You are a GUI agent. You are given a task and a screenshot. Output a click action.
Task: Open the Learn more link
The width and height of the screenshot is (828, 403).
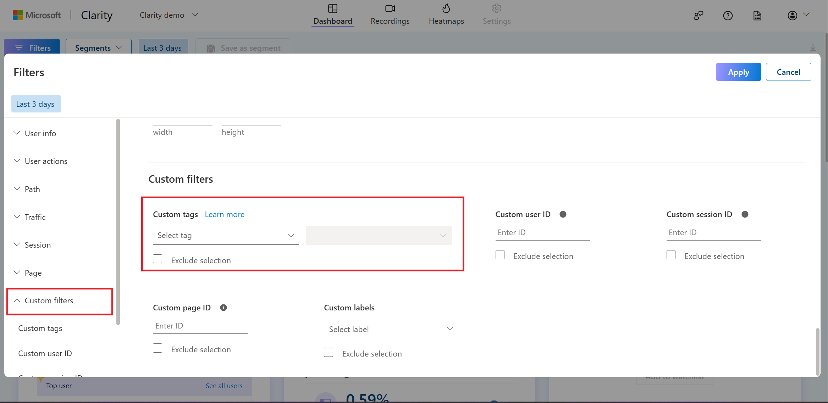tap(224, 214)
